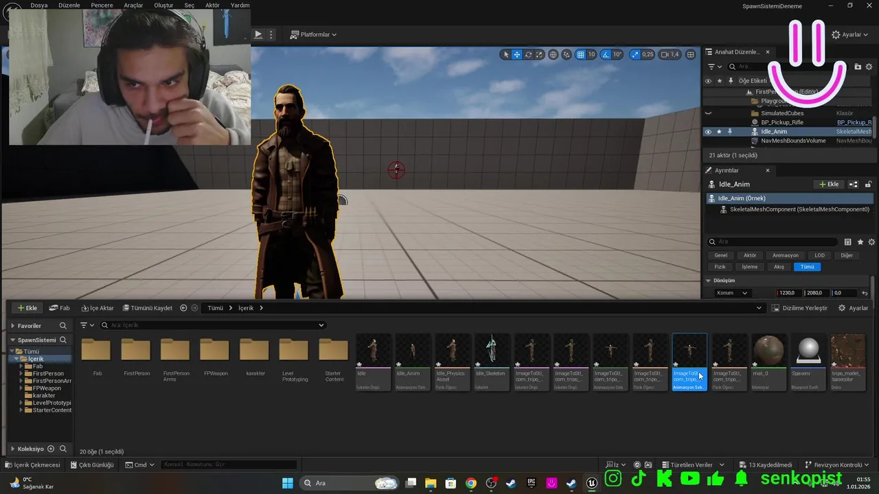Click Tümünü Kaydet save all
The width and height of the screenshot is (879, 494).
pyautogui.click(x=147, y=308)
